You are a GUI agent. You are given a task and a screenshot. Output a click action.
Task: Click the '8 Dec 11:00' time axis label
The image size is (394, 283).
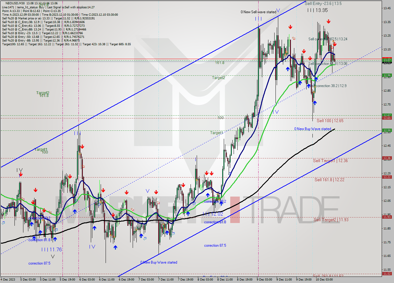(225, 280)
